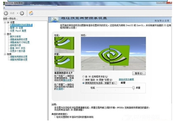
Task: Click the 暂停 button
Action: tap(139, 73)
